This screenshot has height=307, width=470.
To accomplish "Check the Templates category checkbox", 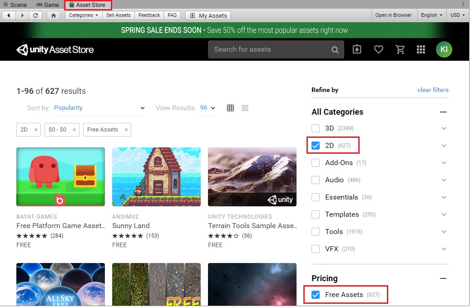I will (316, 214).
